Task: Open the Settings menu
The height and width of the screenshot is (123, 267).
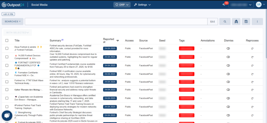Action: pyautogui.click(x=142, y=5)
